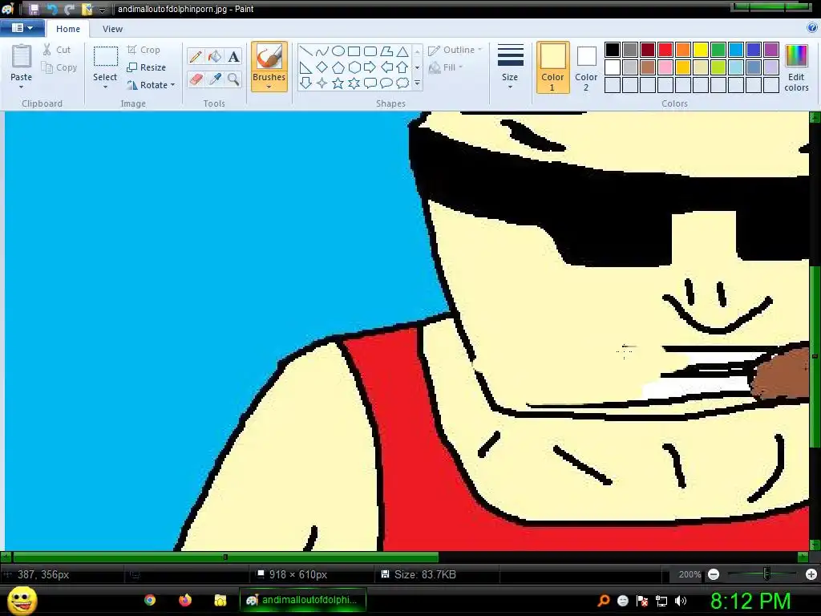Image resolution: width=821 pixels, height=616 pixels.
Task: Choose the Rectangle shape
Action: click(354, 51)
